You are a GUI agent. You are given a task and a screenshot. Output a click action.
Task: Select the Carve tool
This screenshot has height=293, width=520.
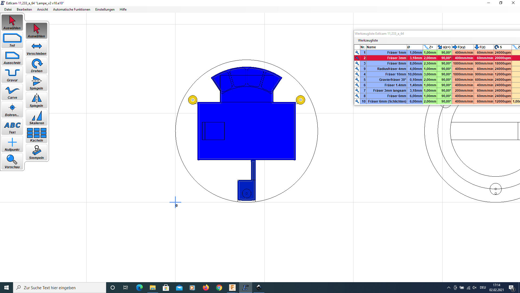pyautogui.click(x=12, y=92)
